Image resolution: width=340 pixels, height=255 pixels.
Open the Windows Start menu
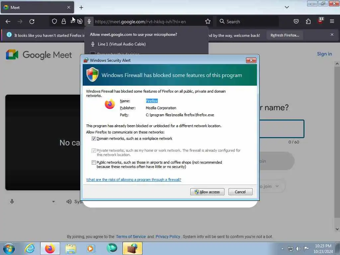[9, 248]
